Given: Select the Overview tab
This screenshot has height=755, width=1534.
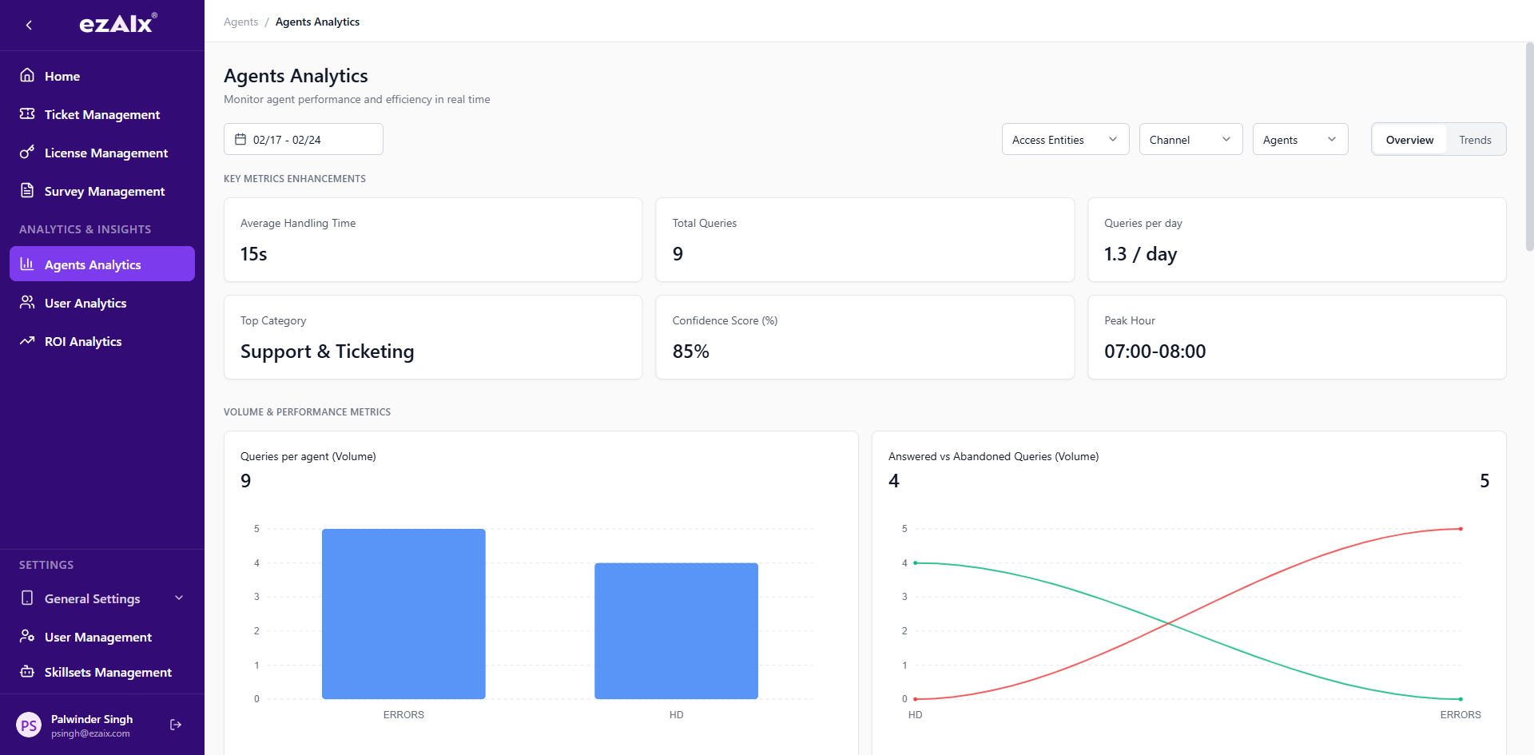Looking at the screenshot, I should click(x=1409, y=139).
